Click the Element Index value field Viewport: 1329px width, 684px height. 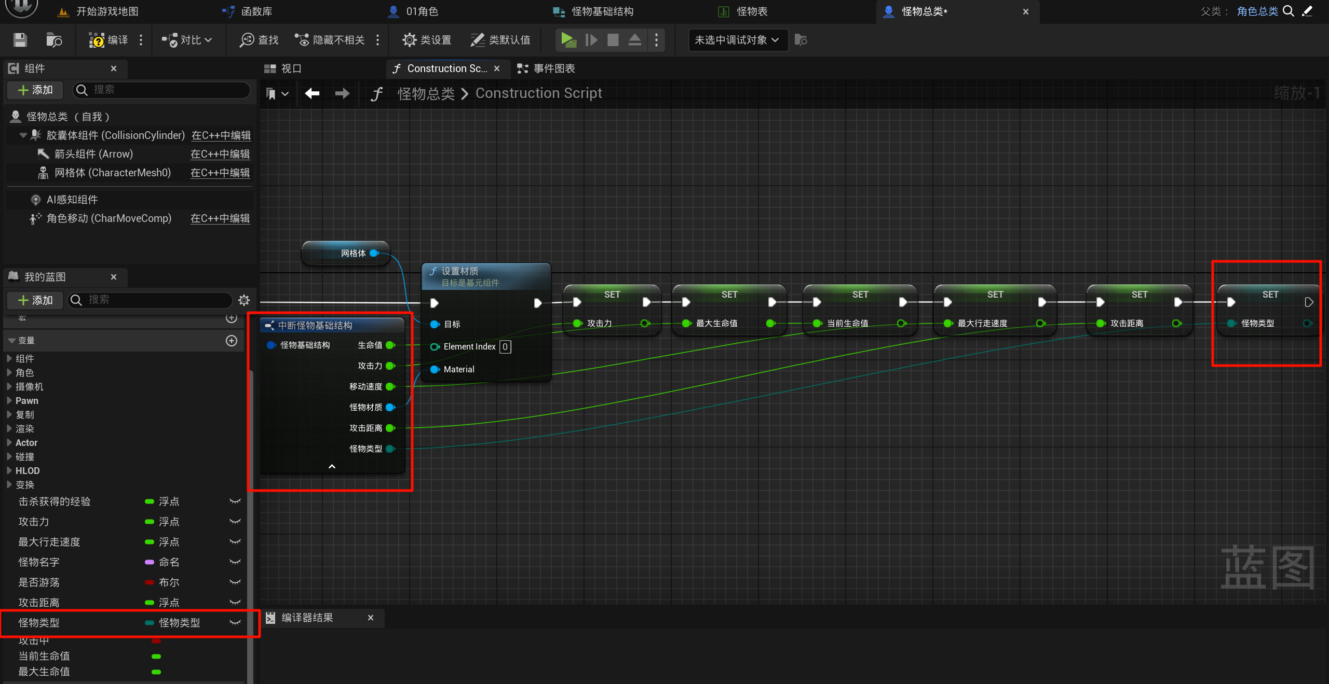(505, 346)
